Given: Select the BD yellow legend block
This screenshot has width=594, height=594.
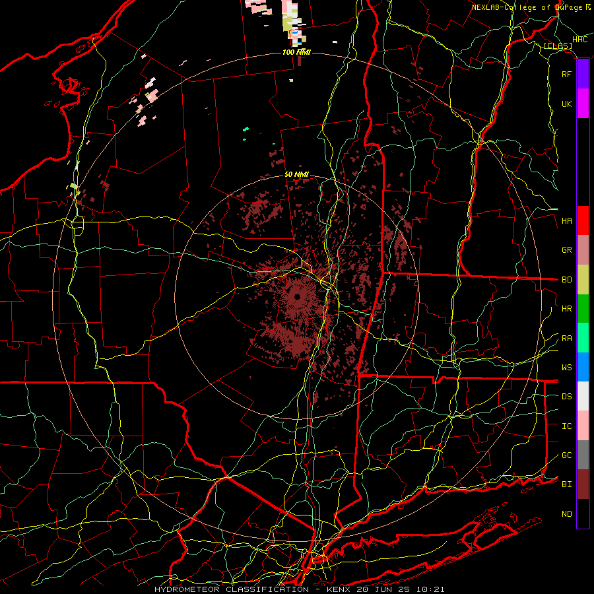Looking at the screenshot, I should (x=583, y=280).
